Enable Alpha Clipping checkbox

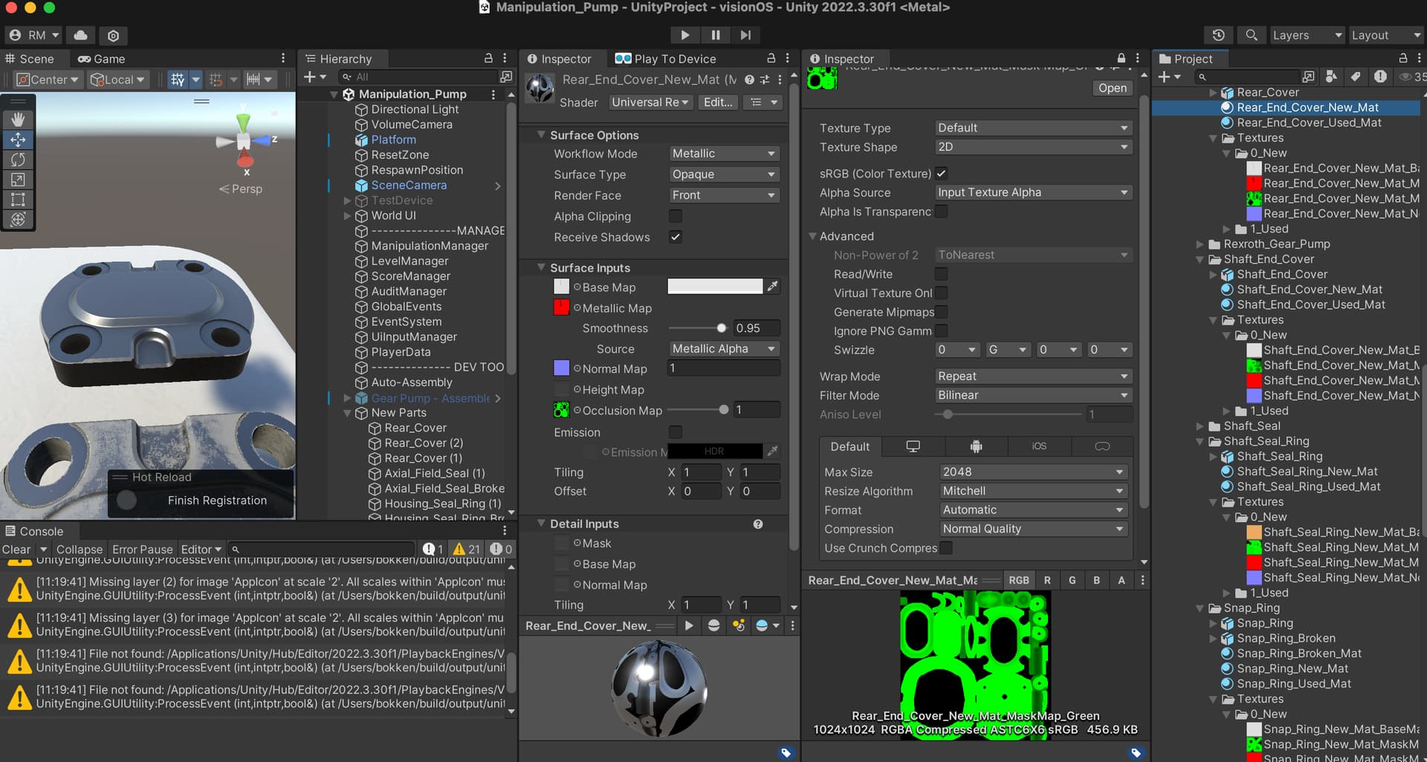[675, 216]
